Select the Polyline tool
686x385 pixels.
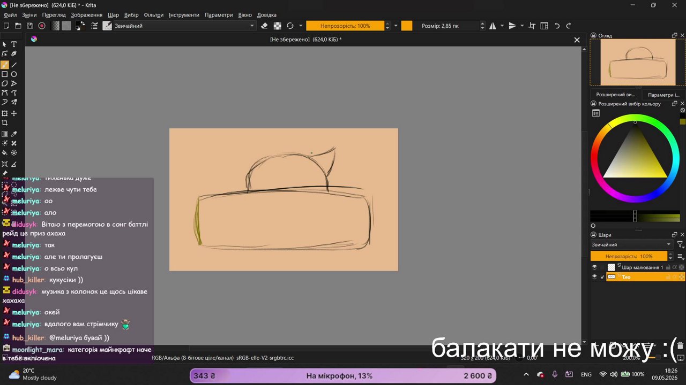[x=14, y=83]
